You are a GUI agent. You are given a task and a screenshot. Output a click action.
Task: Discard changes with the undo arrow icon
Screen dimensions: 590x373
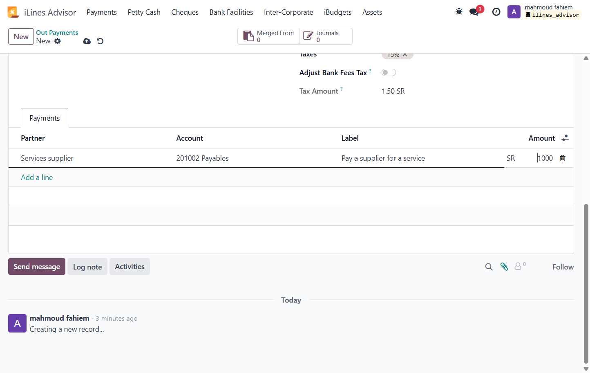[100, 41]
